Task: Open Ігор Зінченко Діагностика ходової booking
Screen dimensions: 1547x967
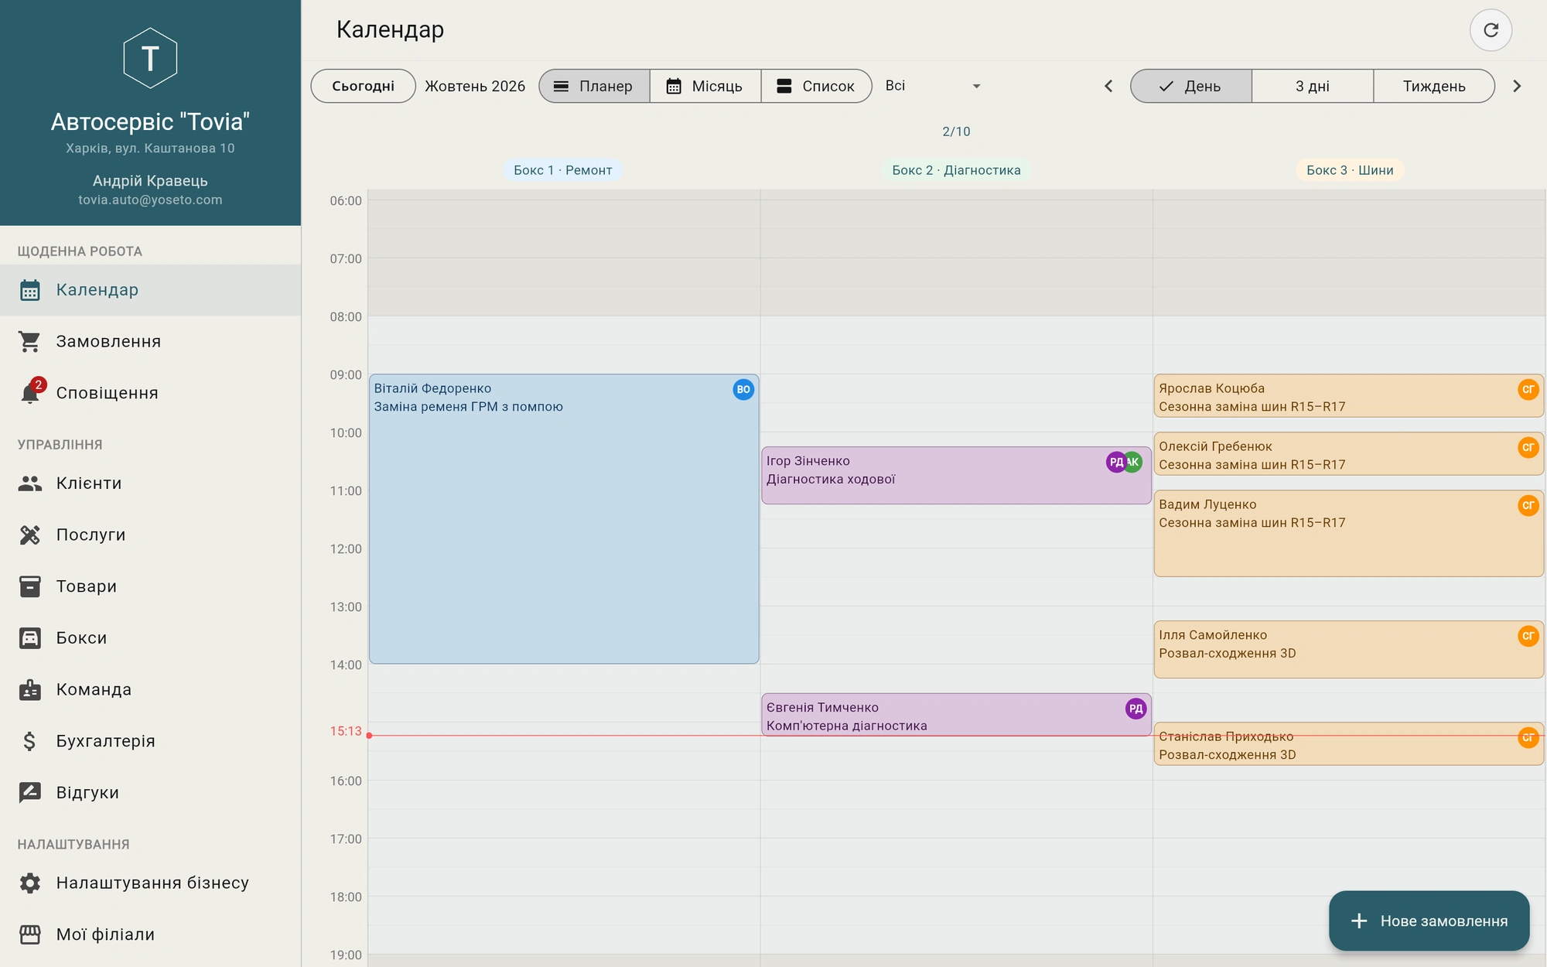Action: 956,475
